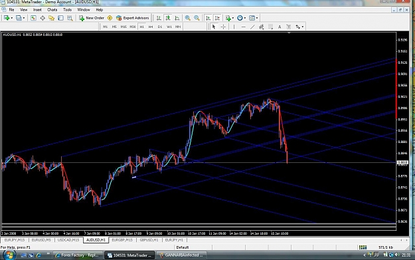The image size is (415, 260).
Task: Open the Market Watch window icon
Action: click(x=33, y=18)
